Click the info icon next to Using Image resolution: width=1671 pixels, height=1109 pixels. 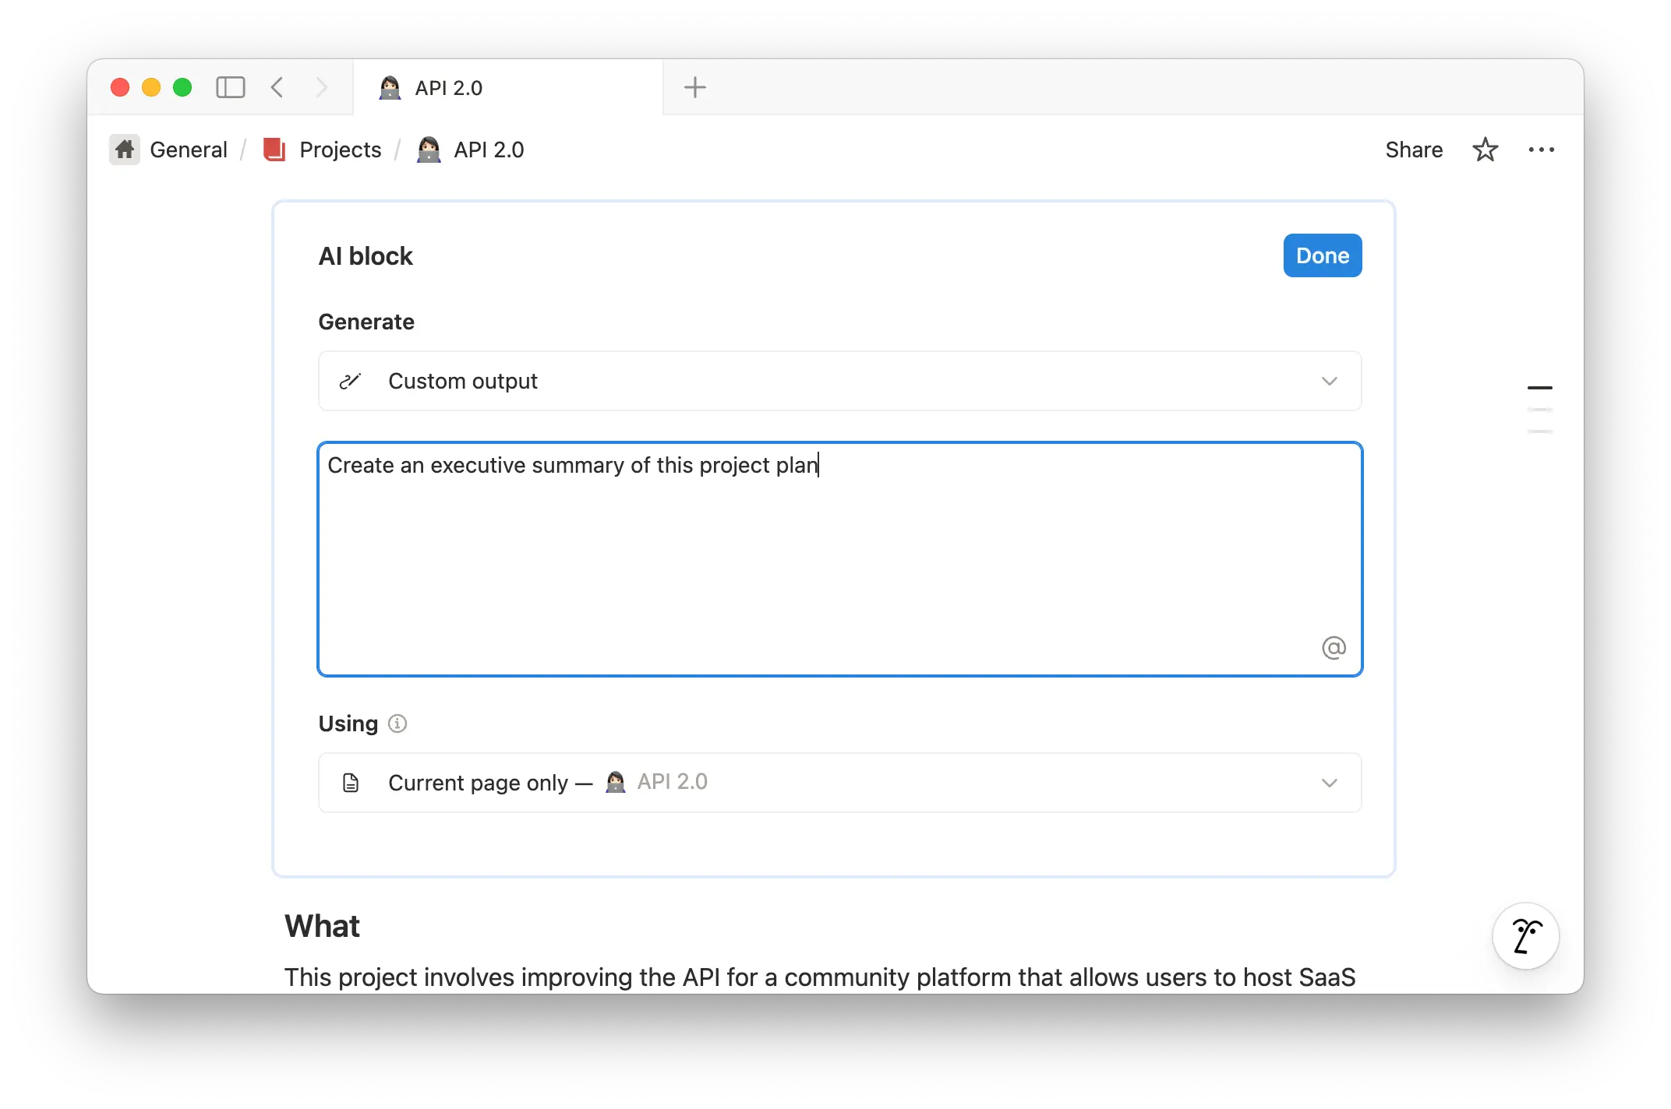coord(397,723)
